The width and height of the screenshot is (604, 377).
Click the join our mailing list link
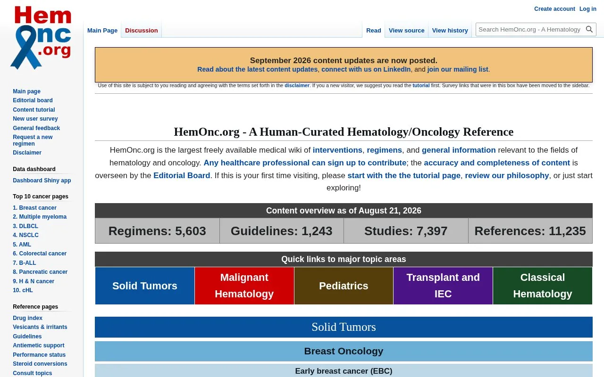(458, 69)
